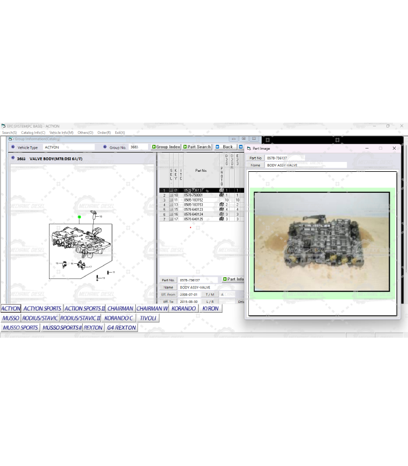Open the Vehicle Info(M) menu
The height and width of the screenshot is (466, 408).
(61, 133)
